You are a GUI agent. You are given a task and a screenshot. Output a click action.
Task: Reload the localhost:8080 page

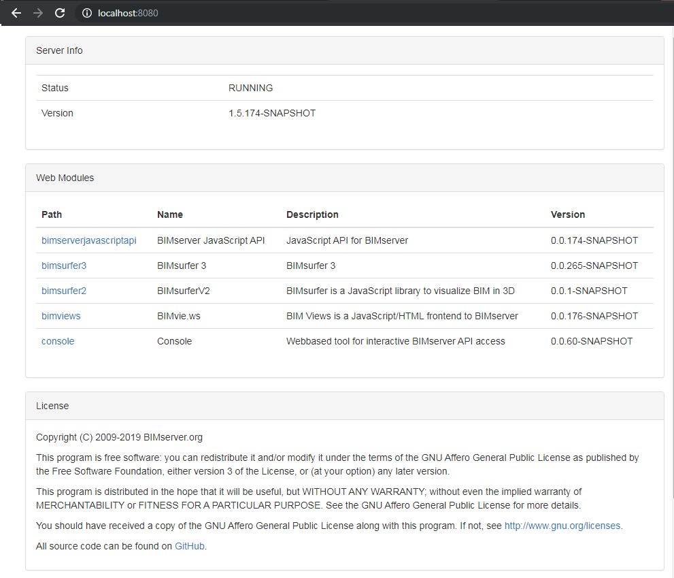(60, 12)
